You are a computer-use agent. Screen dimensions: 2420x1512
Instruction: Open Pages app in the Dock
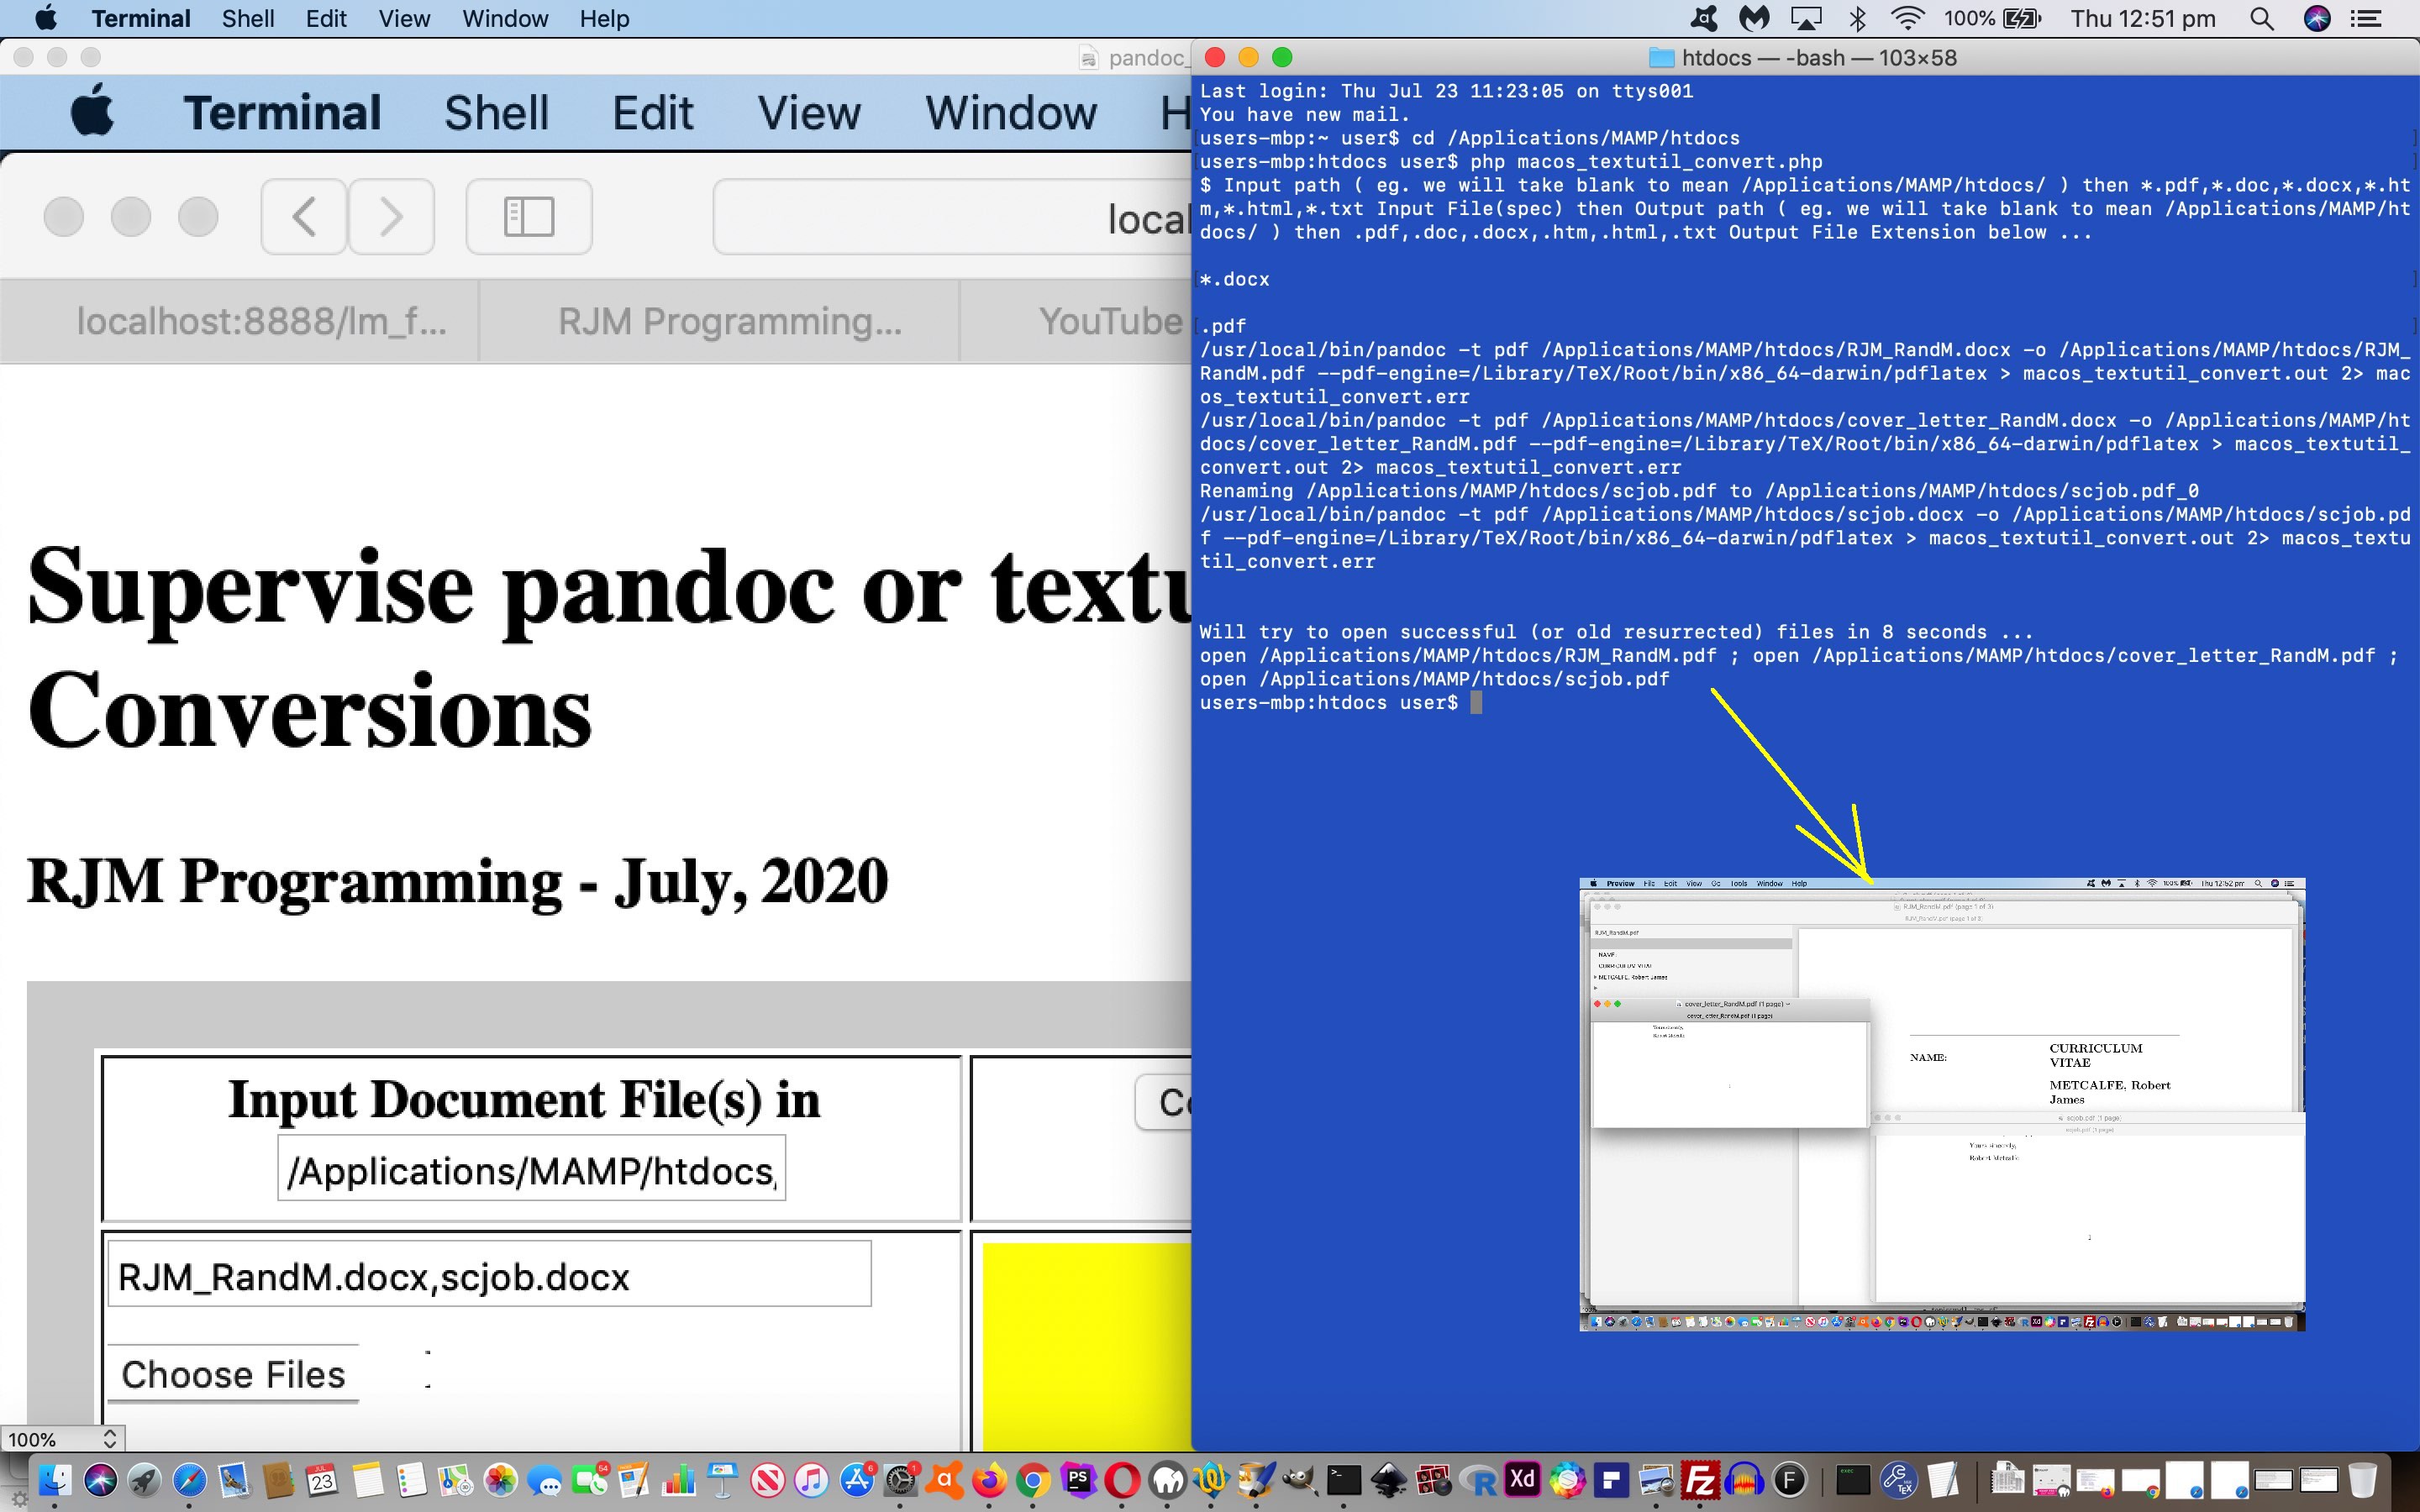633,1480
